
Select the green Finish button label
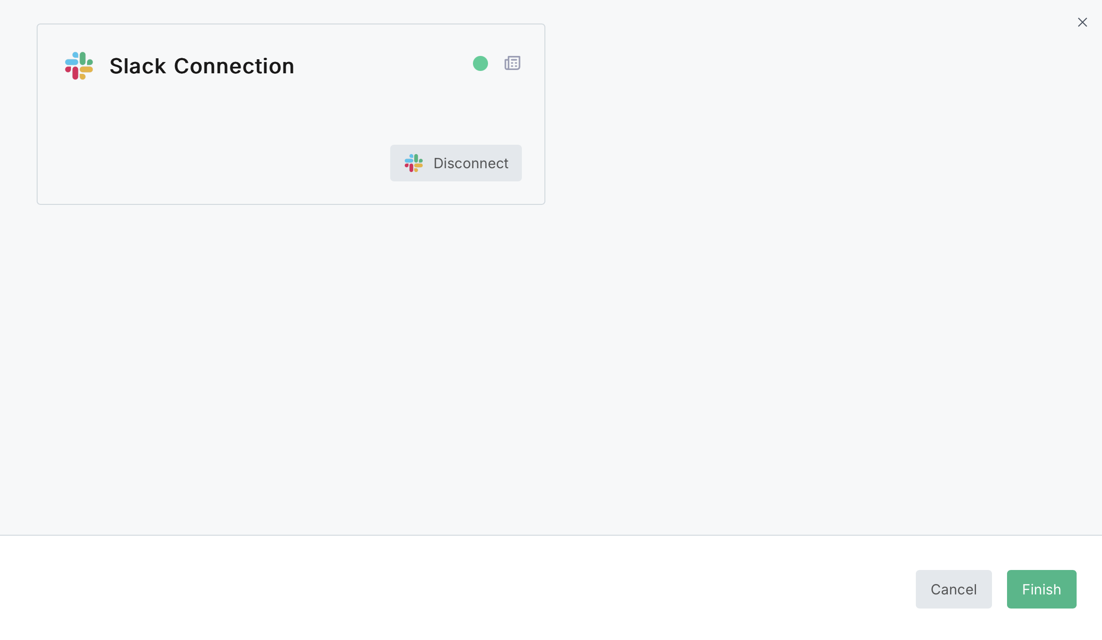[x=1041, y=589]
